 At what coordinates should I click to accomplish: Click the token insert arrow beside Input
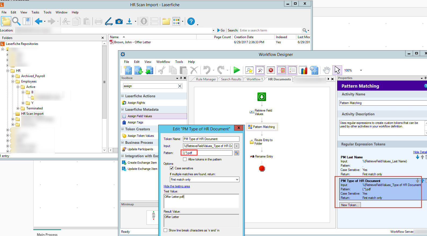click(x=236, y=146)
